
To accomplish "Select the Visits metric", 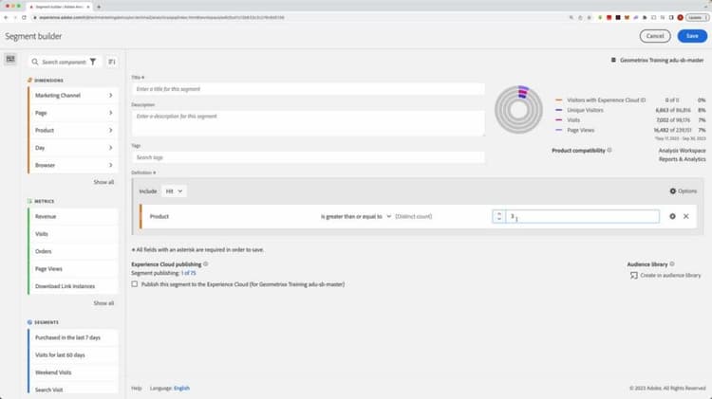I will coord(73,234).
